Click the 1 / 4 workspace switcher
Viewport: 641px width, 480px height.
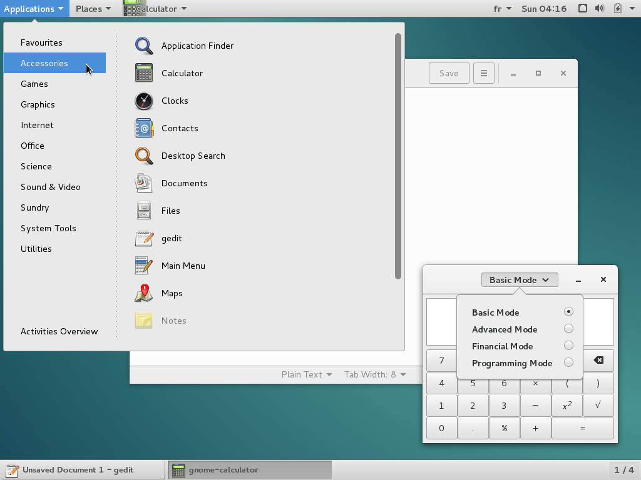pos(624,470)
